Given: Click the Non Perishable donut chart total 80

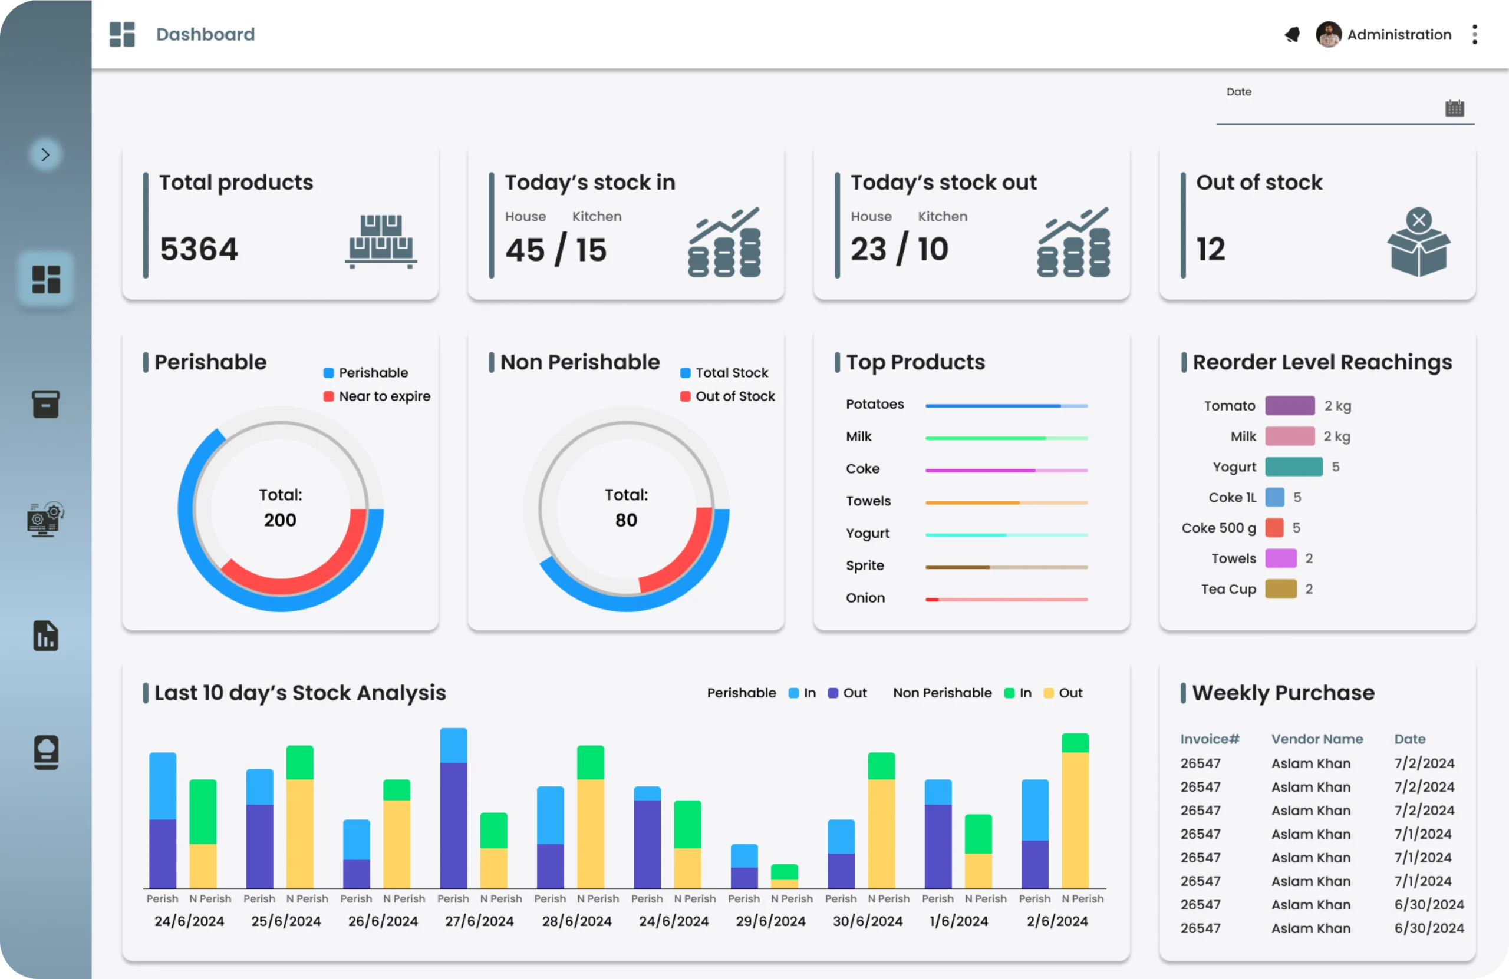Looking at the screenshot, I should click(x=626, y=509).
